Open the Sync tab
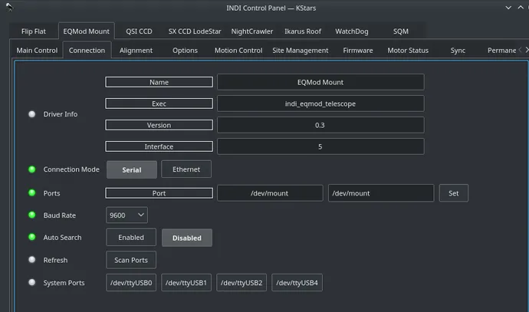The image size is (529, 312). point(458,51)
